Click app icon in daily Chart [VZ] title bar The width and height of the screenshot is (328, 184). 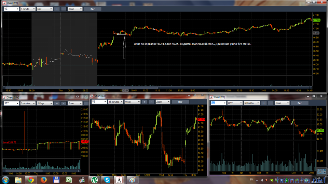click(x=211, y=97)
